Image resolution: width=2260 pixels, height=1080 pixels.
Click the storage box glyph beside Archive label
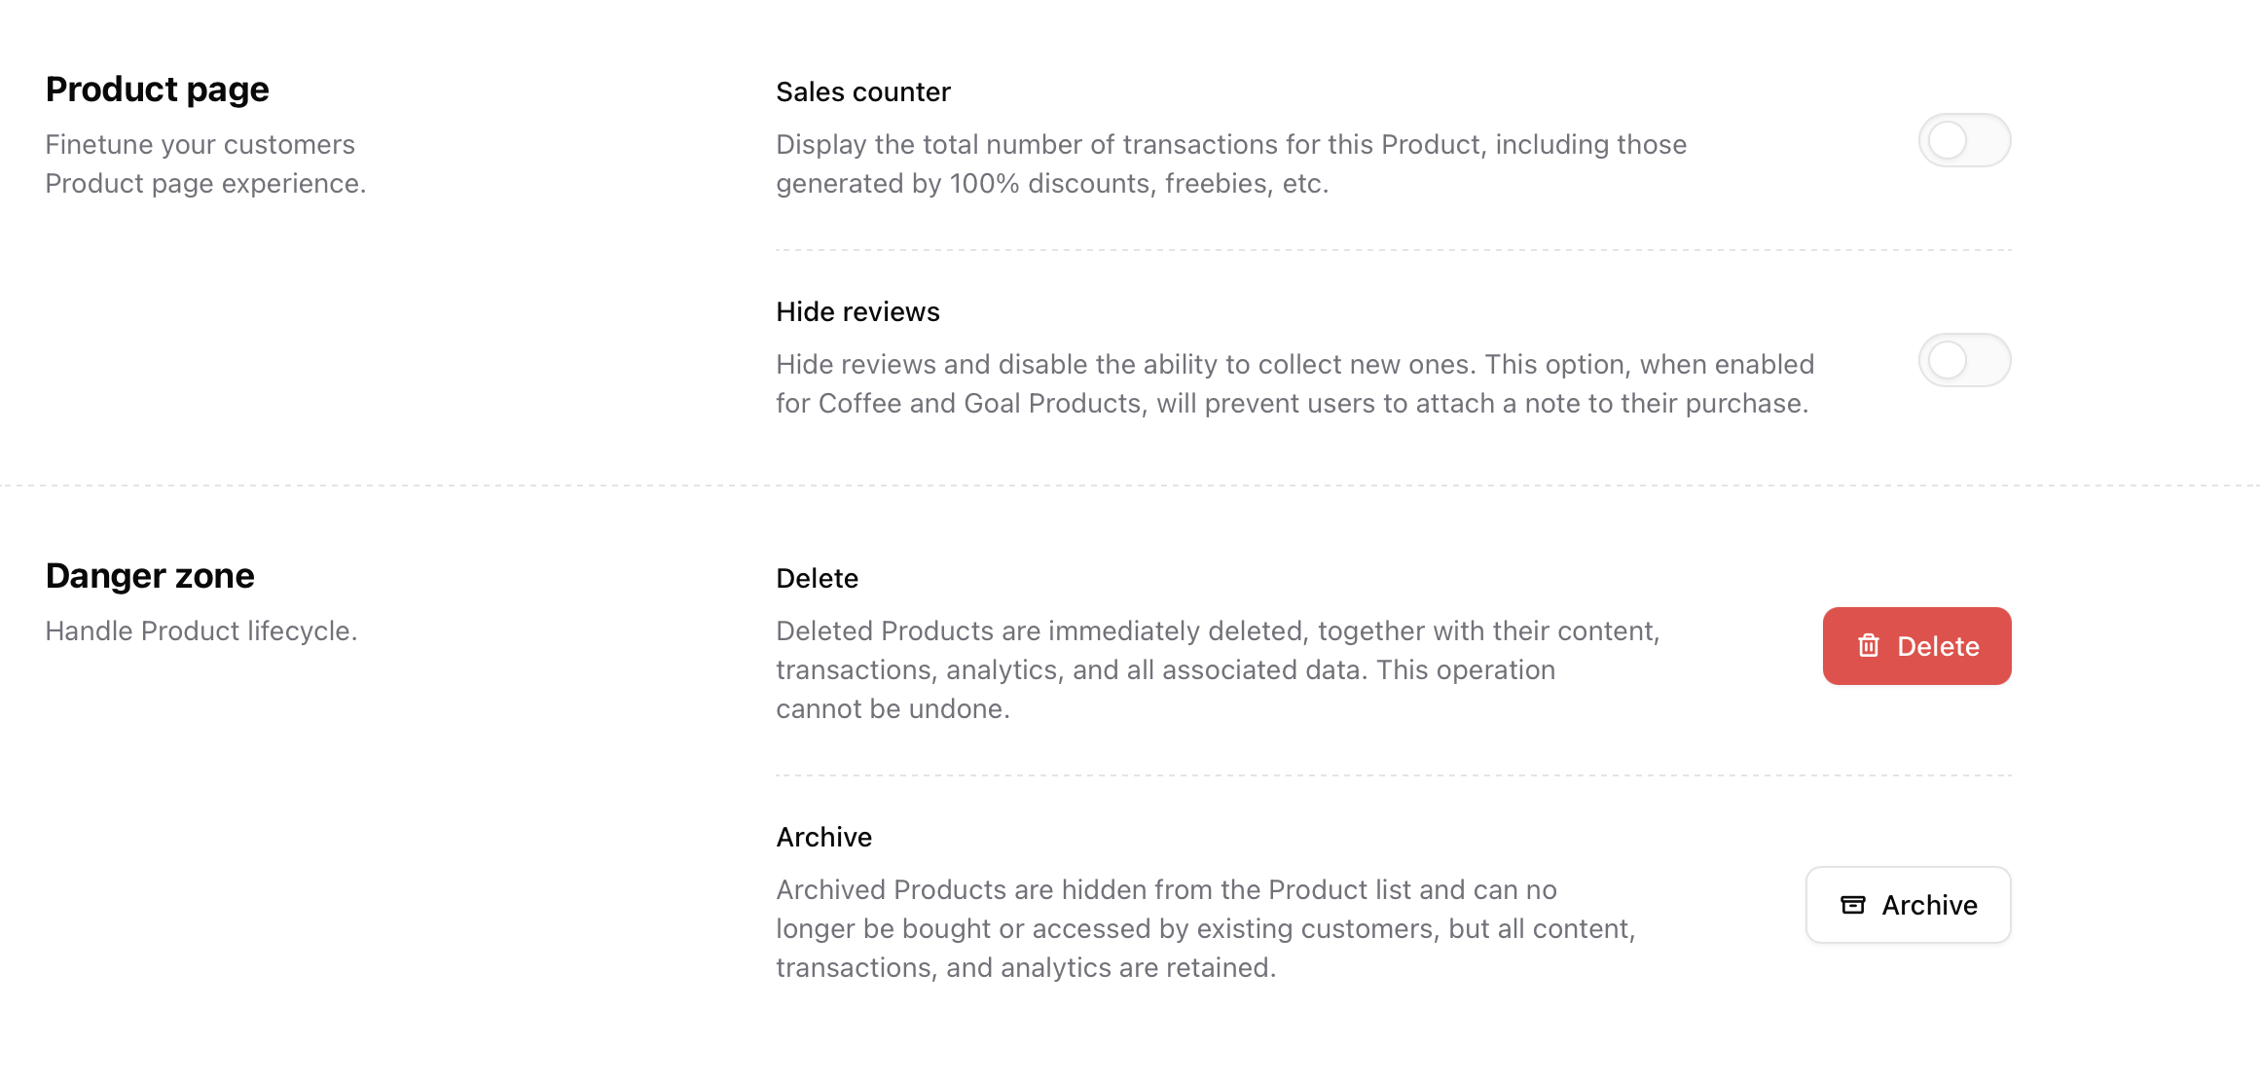(x=1852, y=905)
